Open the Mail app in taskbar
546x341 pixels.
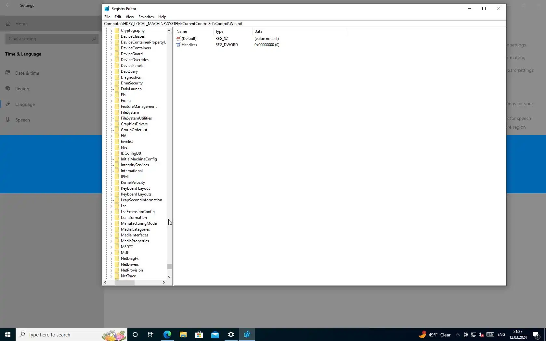(x=215, y=335)
